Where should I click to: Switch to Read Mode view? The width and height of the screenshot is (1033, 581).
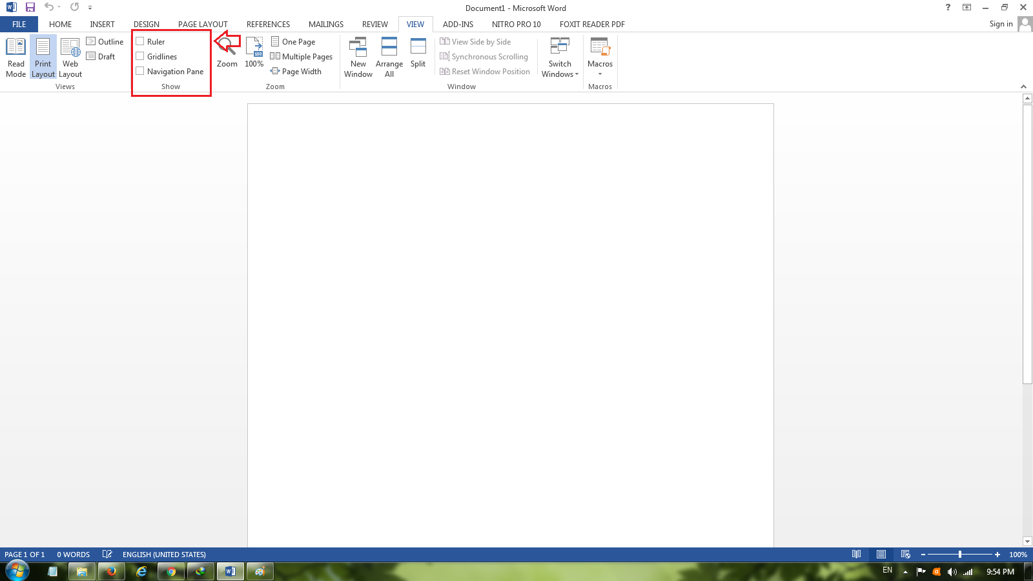(x=15, y=57)
